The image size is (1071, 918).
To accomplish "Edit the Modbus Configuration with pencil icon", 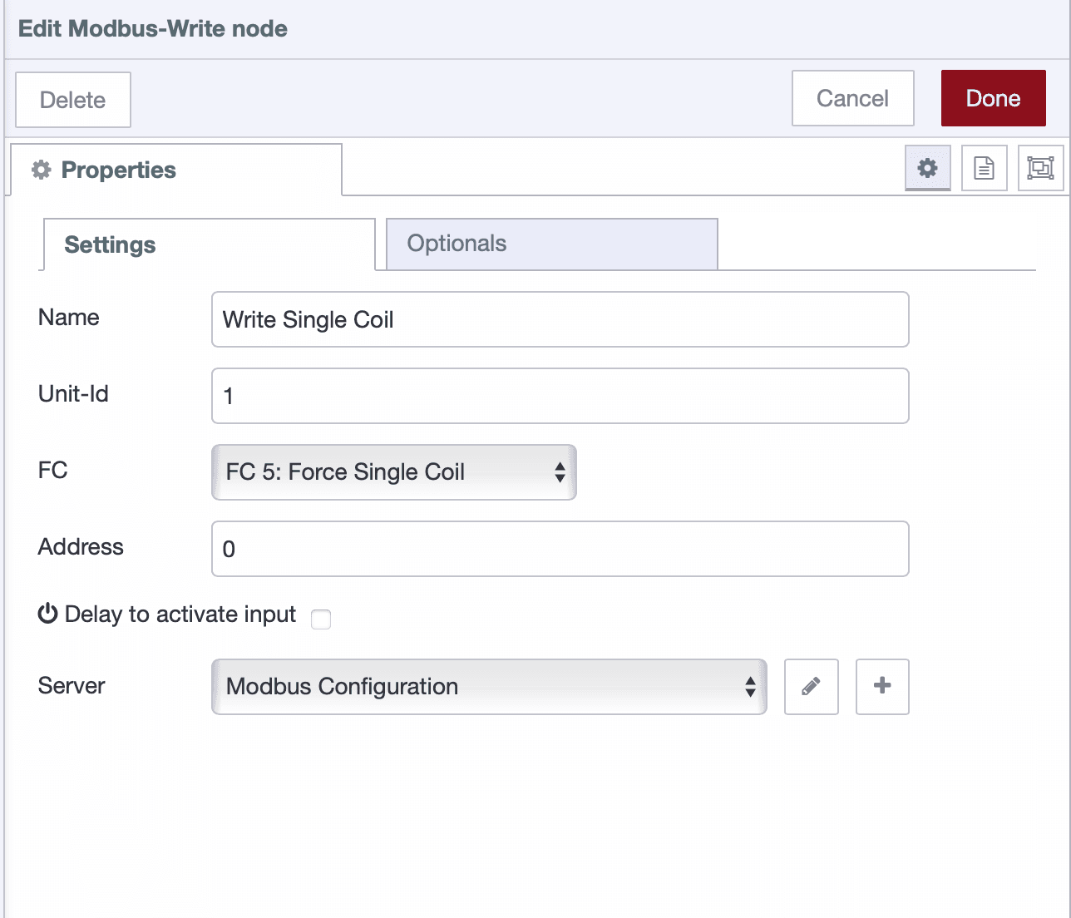I will click(811, 687).
